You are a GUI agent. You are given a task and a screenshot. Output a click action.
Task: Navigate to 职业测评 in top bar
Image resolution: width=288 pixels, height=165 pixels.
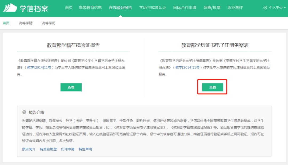pos(235,7)
